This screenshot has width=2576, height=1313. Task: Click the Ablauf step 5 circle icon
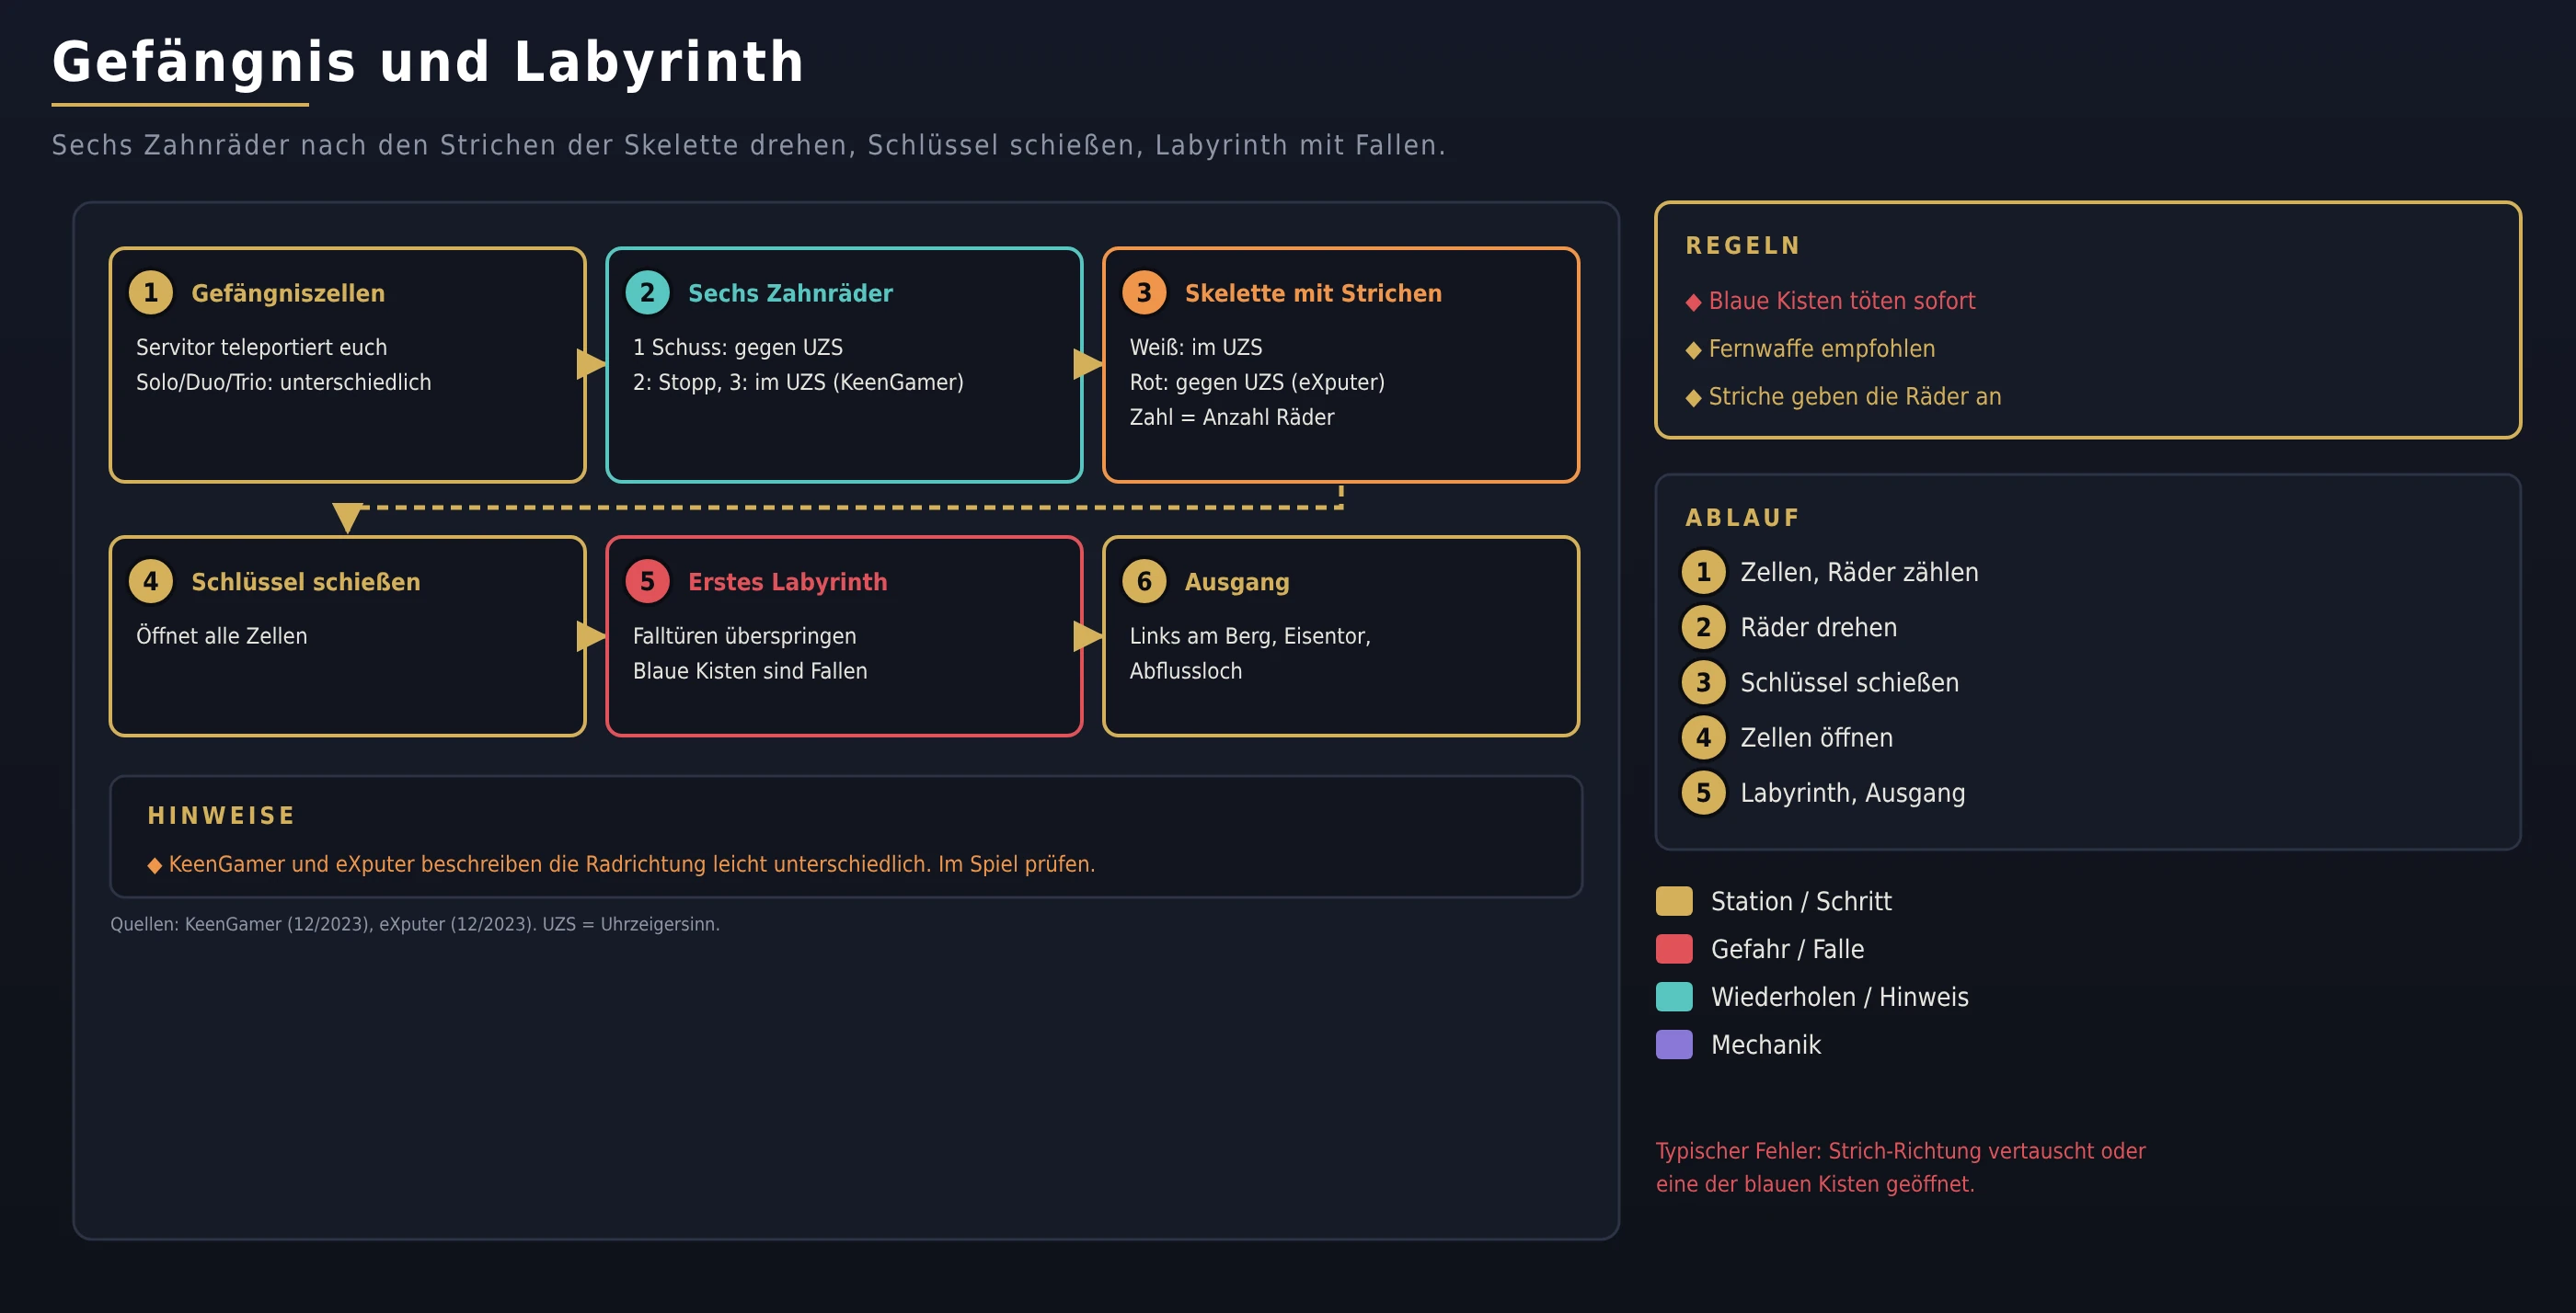pyautogui.click(x=1703, y=794)
